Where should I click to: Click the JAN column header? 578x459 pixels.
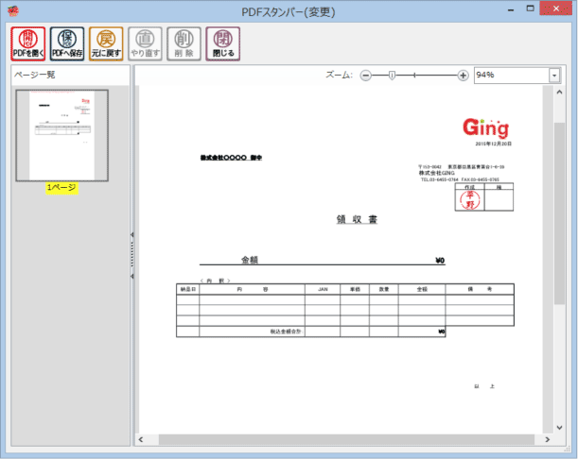coord(323,289)
